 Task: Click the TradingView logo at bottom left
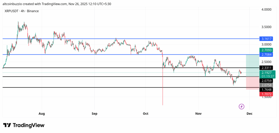point(24,125)
